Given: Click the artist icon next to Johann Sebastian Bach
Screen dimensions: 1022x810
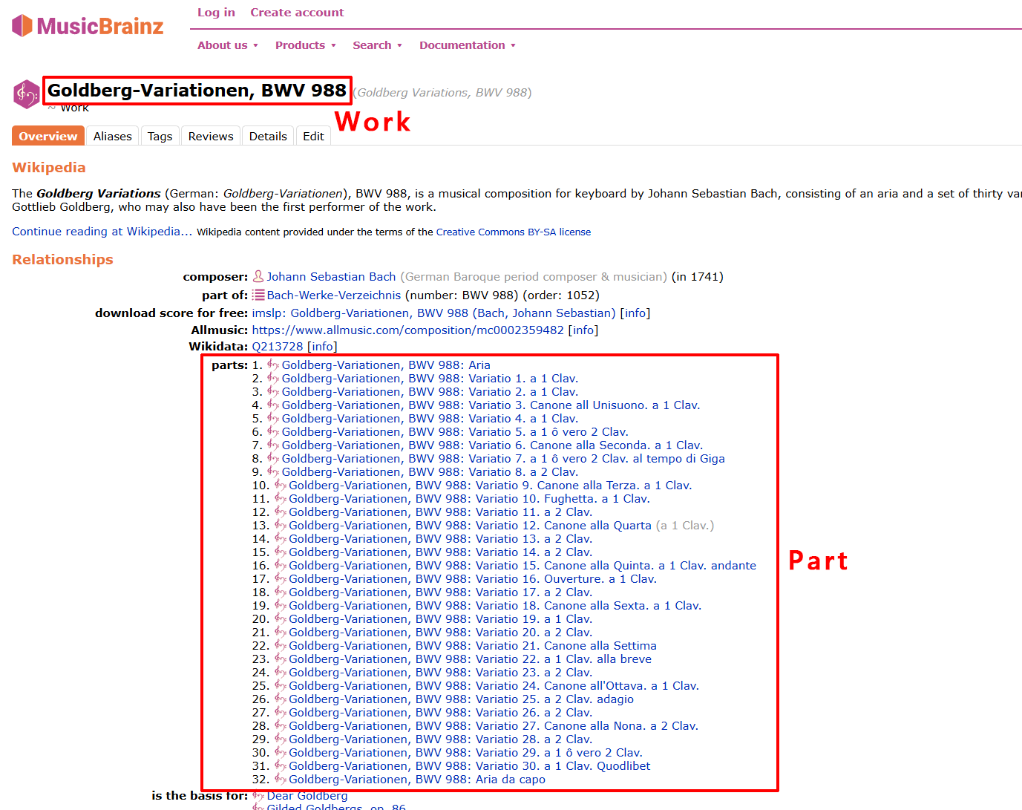Looking at the screenshot, I should click(x=258, y=276).
